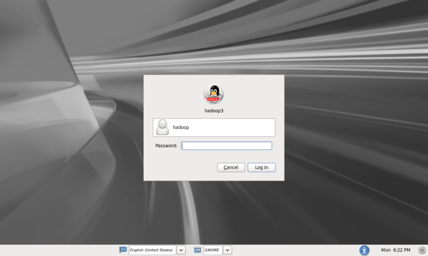The height and width of the screenshot is (256, 428).
Task: Open the GNOME session selector box
Action: [x=213, y=250]
